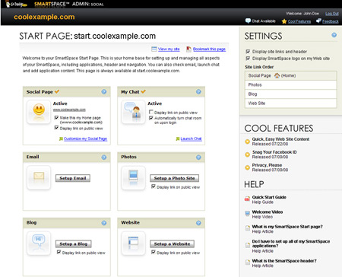
Task: Select Photos row in Site Link Order
Action: pyautogui.click(x=291, y=84)
